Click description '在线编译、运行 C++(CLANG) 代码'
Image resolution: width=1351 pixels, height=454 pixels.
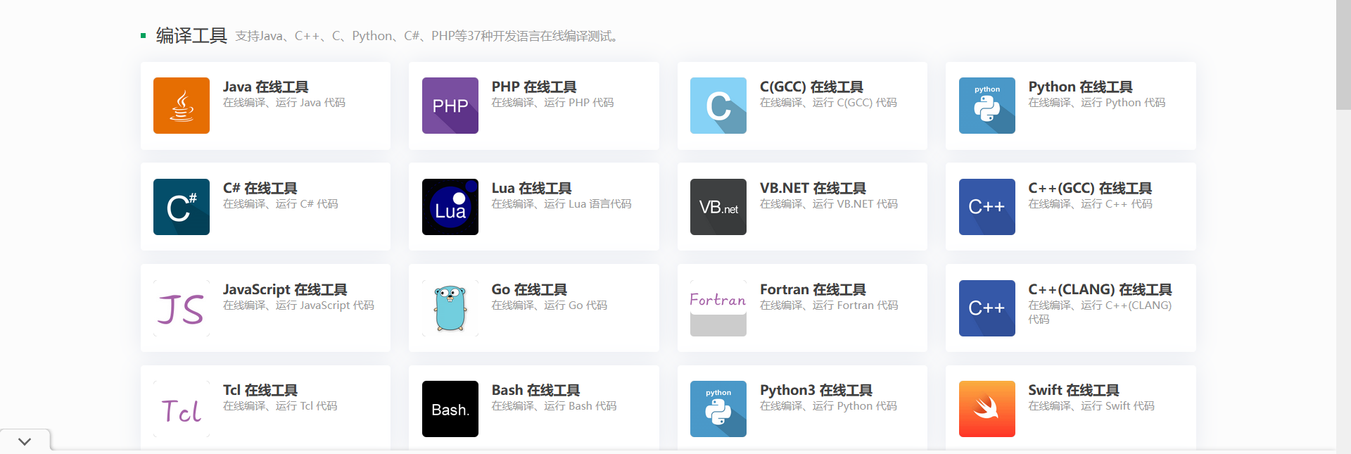click(x=1100, y=312)
